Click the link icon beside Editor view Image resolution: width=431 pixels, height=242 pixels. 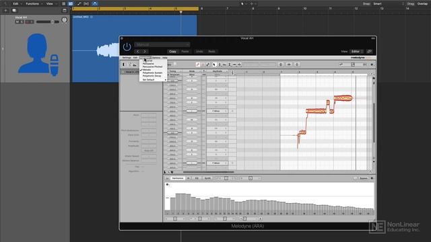click(x=369, y=51)
